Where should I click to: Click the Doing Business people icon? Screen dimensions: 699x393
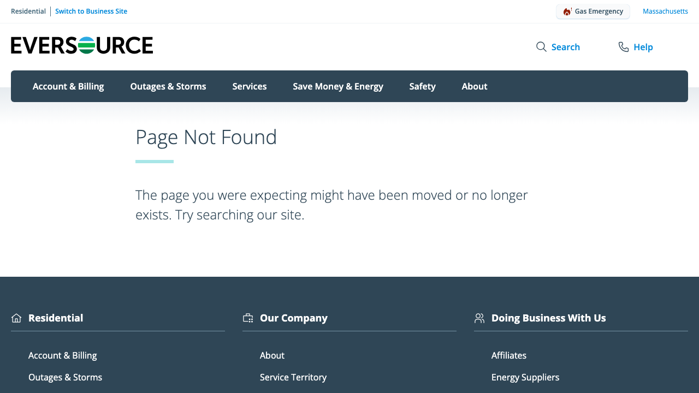[479, 318]
